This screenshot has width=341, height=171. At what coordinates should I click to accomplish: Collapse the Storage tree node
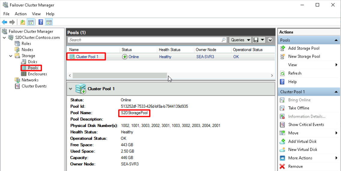click(11, 56)
